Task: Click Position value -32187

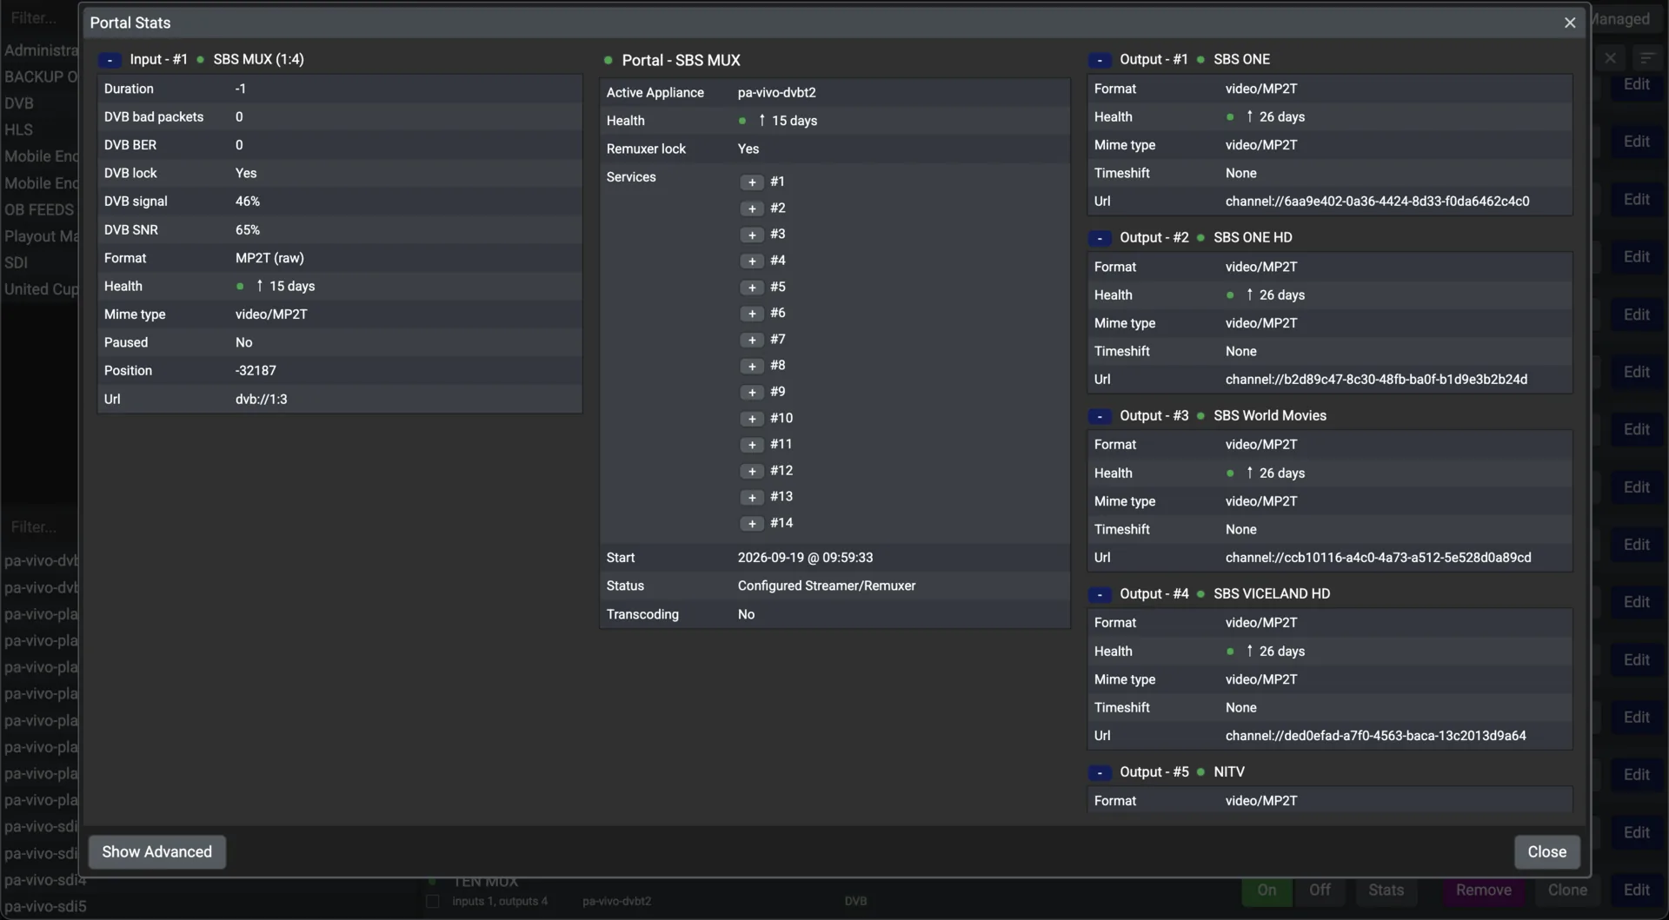Action: pyautogui.click(x=256, y=371)
